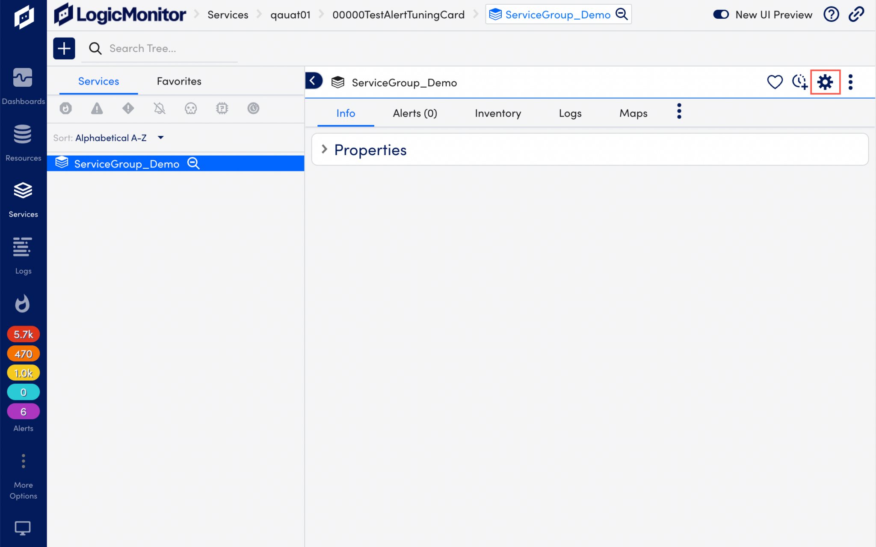876x547 pixels.
Task: Expand the Properties section
Action: pos(324,149)
